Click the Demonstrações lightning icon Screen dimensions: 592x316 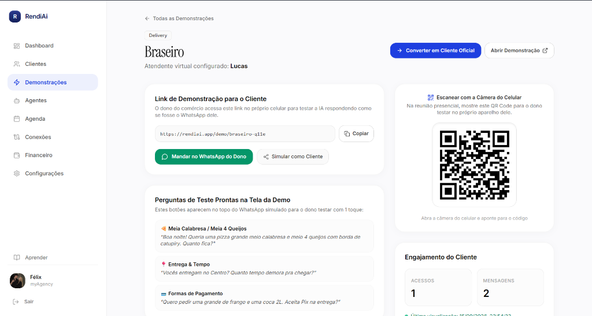click(x=17, y=82)
